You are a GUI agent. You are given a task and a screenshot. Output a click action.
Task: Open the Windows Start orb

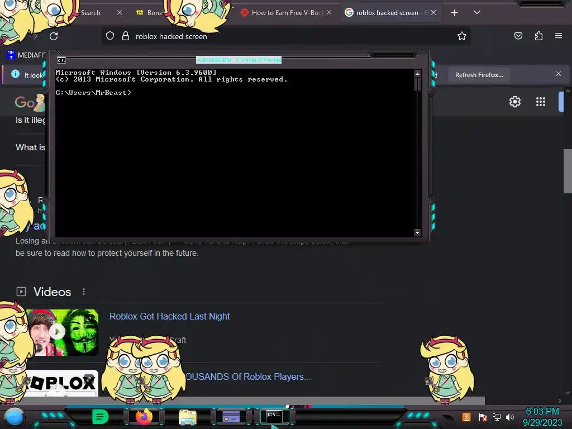15,417
